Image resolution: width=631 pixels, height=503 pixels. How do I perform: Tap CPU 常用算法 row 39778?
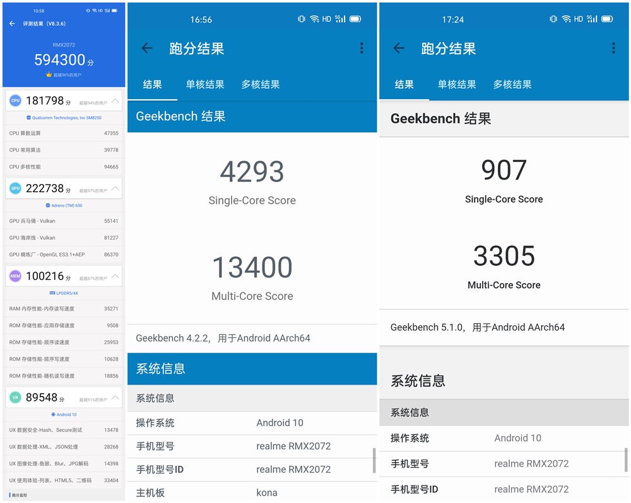[64, 150]
